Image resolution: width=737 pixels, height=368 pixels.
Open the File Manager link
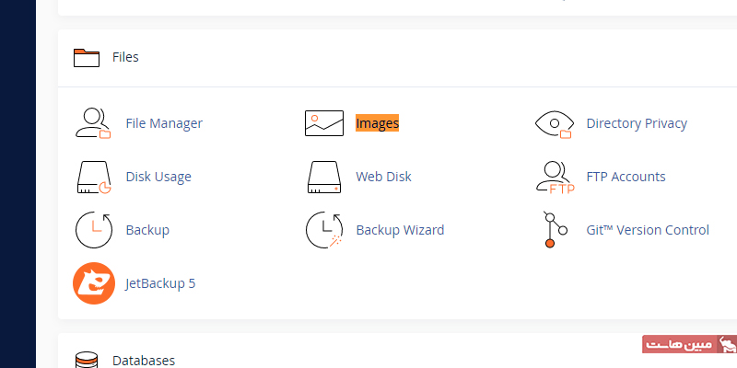[x=164, y=123]
